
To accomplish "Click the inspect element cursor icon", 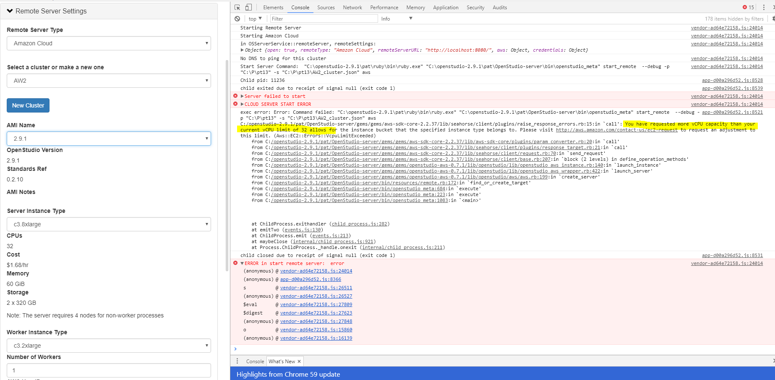I will (237, 8).
